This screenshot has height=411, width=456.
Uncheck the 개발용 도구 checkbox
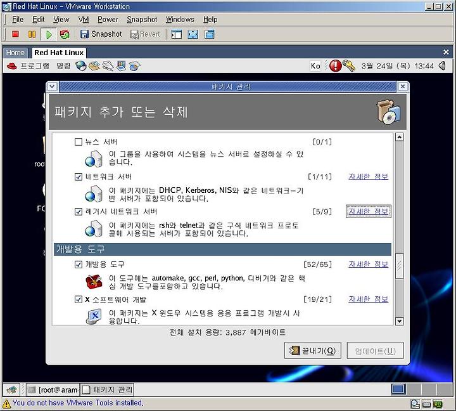pyautogui.click(x=79, y=264)
